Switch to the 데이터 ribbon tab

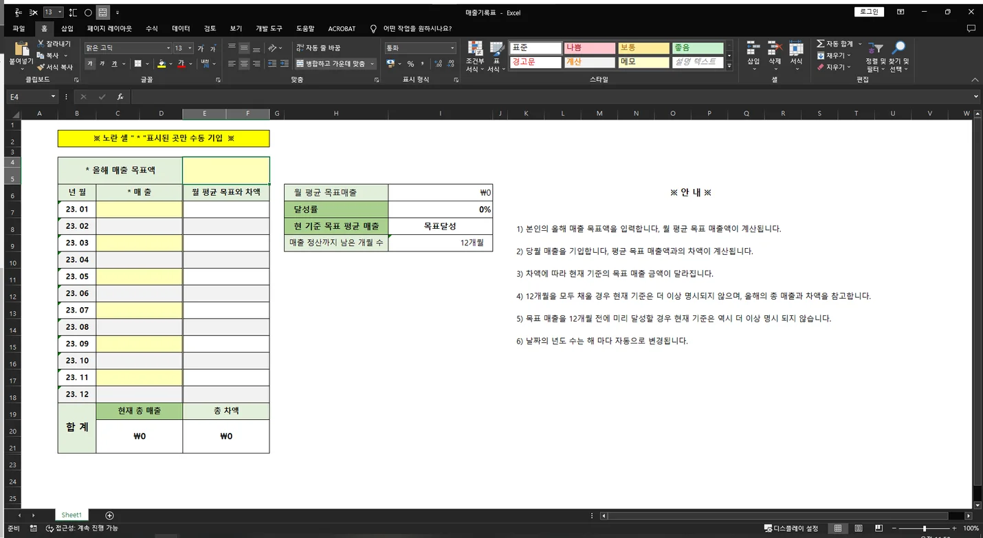pyautogui.click(x=181, y=29)
